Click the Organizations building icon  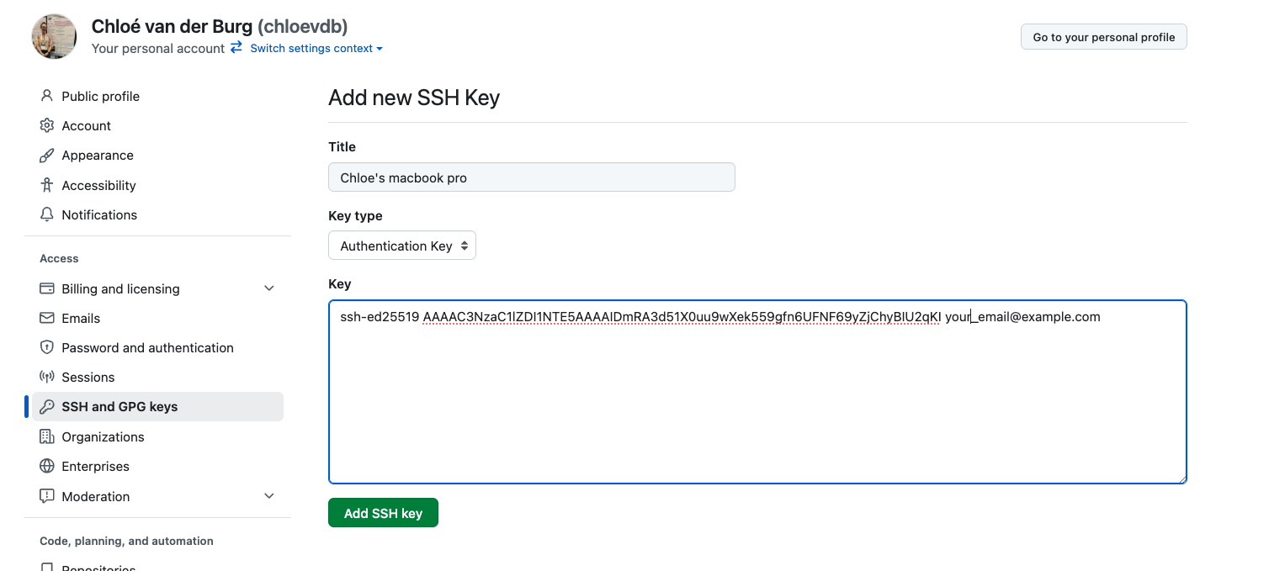47,436
